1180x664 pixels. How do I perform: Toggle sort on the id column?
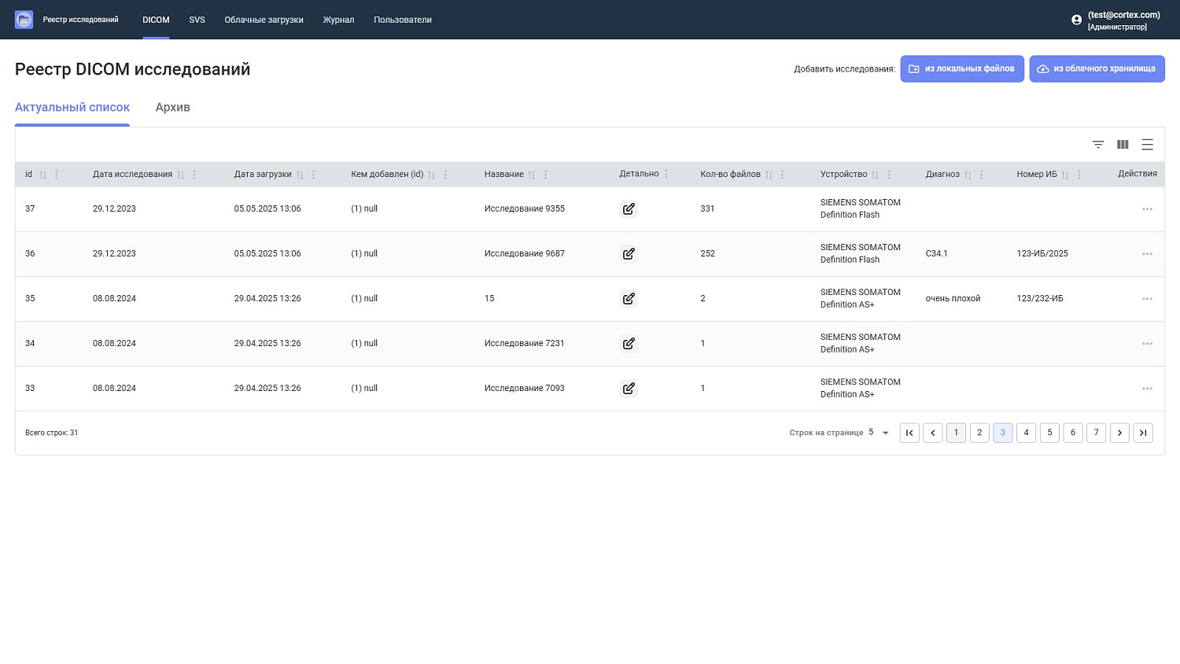tap(43, 175)
